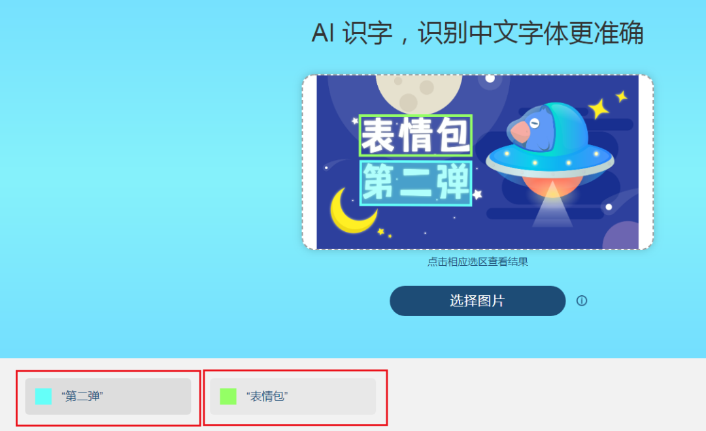Click the purple planet in image corner

[622, 236]
